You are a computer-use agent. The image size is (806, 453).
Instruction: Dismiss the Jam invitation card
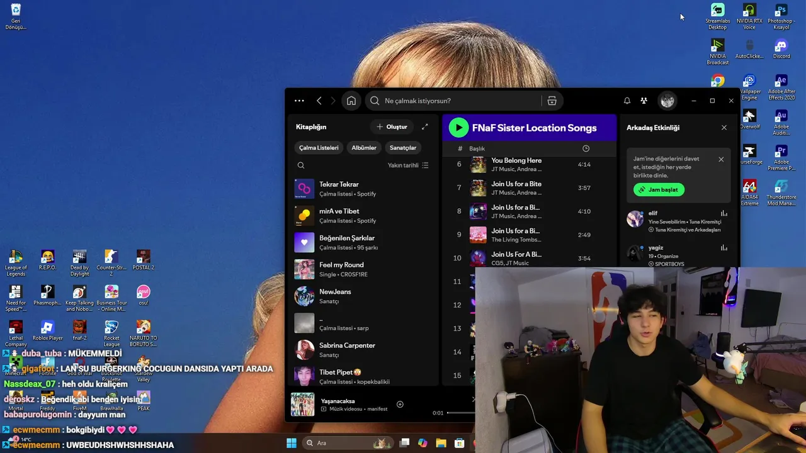(721, 160)
